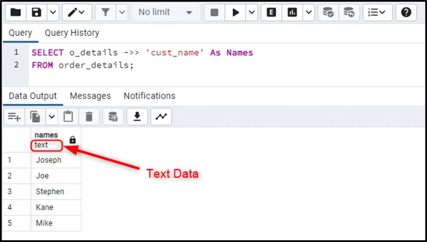Open the Notifications tab
Viewport: 427px width, 242px height.
click(x=149, y=96)
